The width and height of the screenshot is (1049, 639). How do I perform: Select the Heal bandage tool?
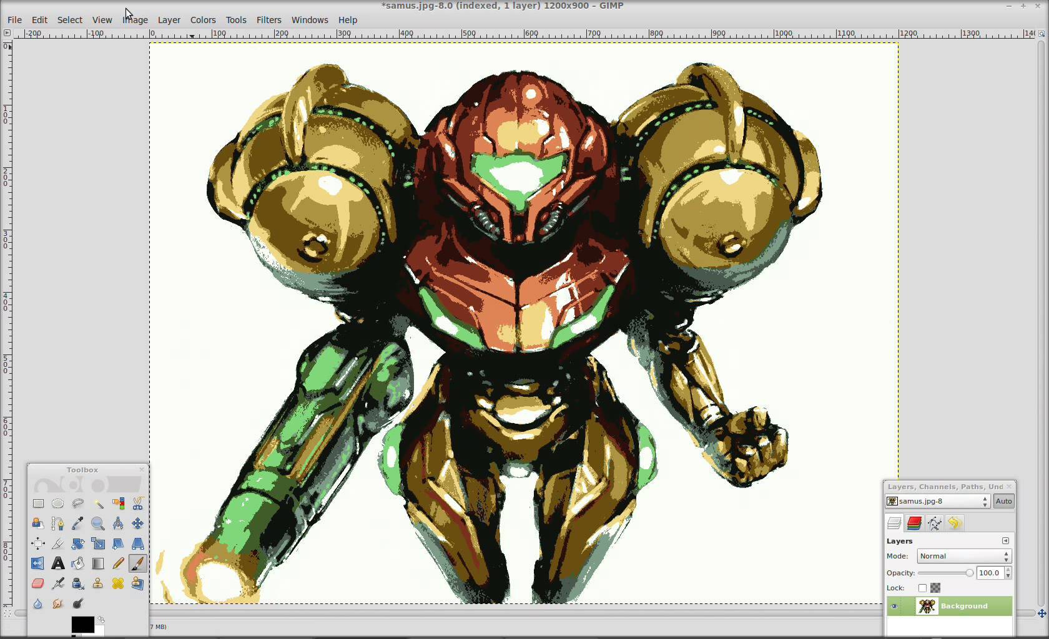(118, 583)
